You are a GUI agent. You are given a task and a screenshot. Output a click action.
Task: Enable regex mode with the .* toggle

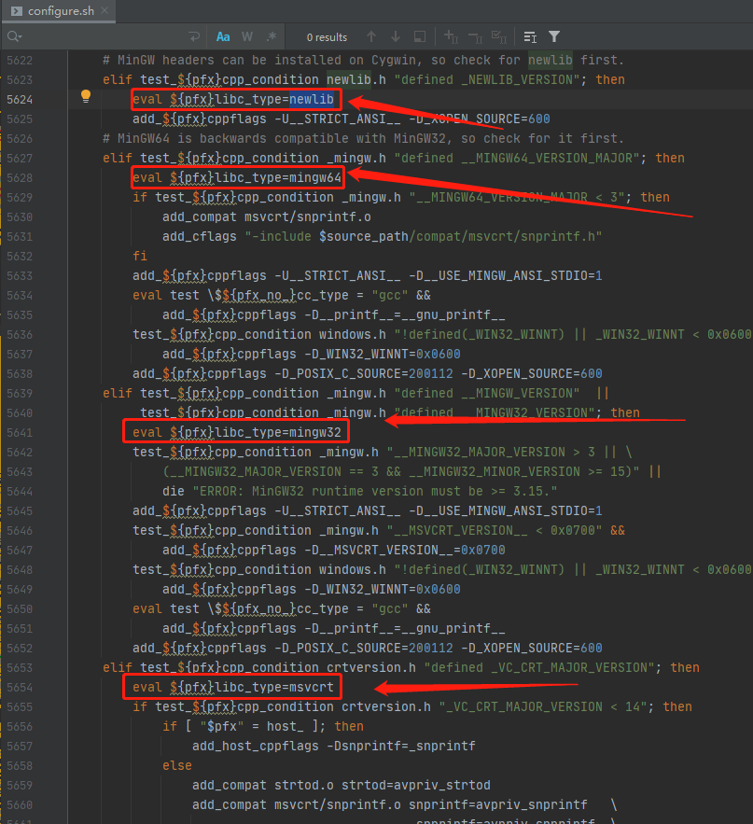click(272, 36)
